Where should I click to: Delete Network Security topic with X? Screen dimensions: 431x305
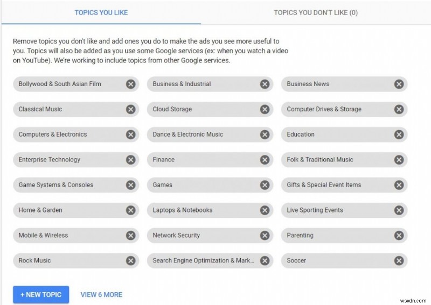click(265, 236)
